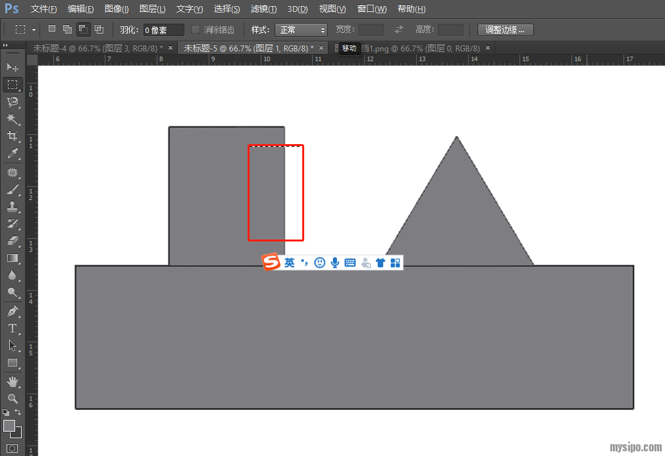Activate the Hand tool
This screenshot has height=456, width=665.
[x=13, y=382]
